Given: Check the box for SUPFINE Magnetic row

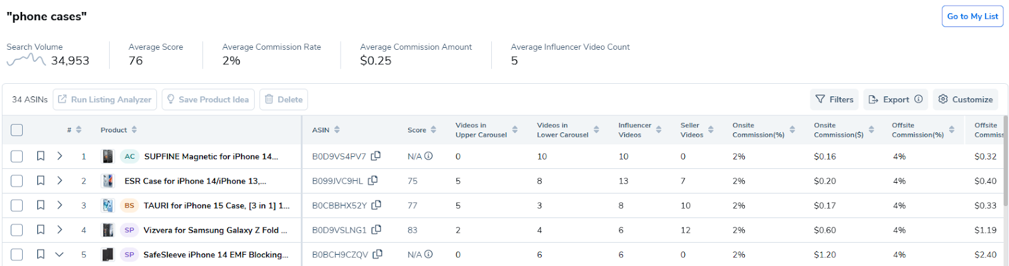Looking at the screenshot, I should (17, 156).
